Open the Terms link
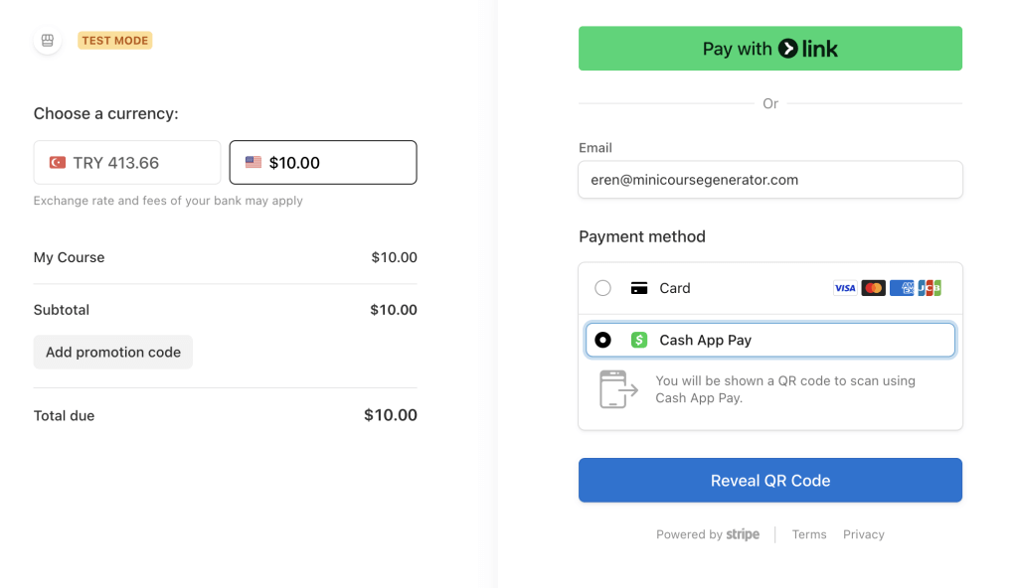Screen dimensions: 1018x588 [x=809, y=534]
